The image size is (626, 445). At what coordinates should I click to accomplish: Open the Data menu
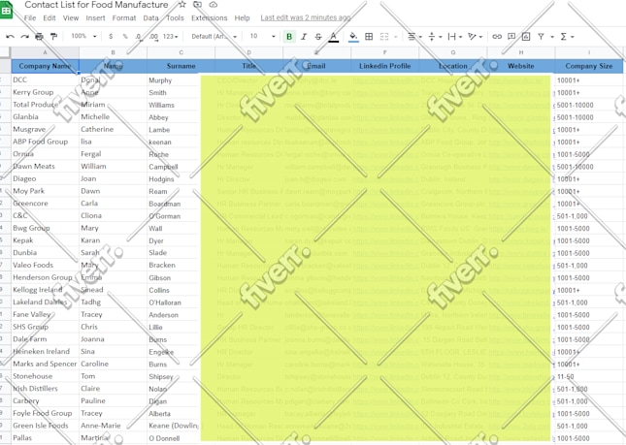click(150, 18)
